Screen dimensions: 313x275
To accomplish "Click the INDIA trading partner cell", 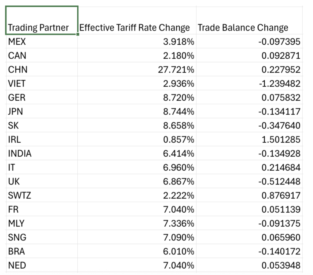I will (x=42, y=154).
